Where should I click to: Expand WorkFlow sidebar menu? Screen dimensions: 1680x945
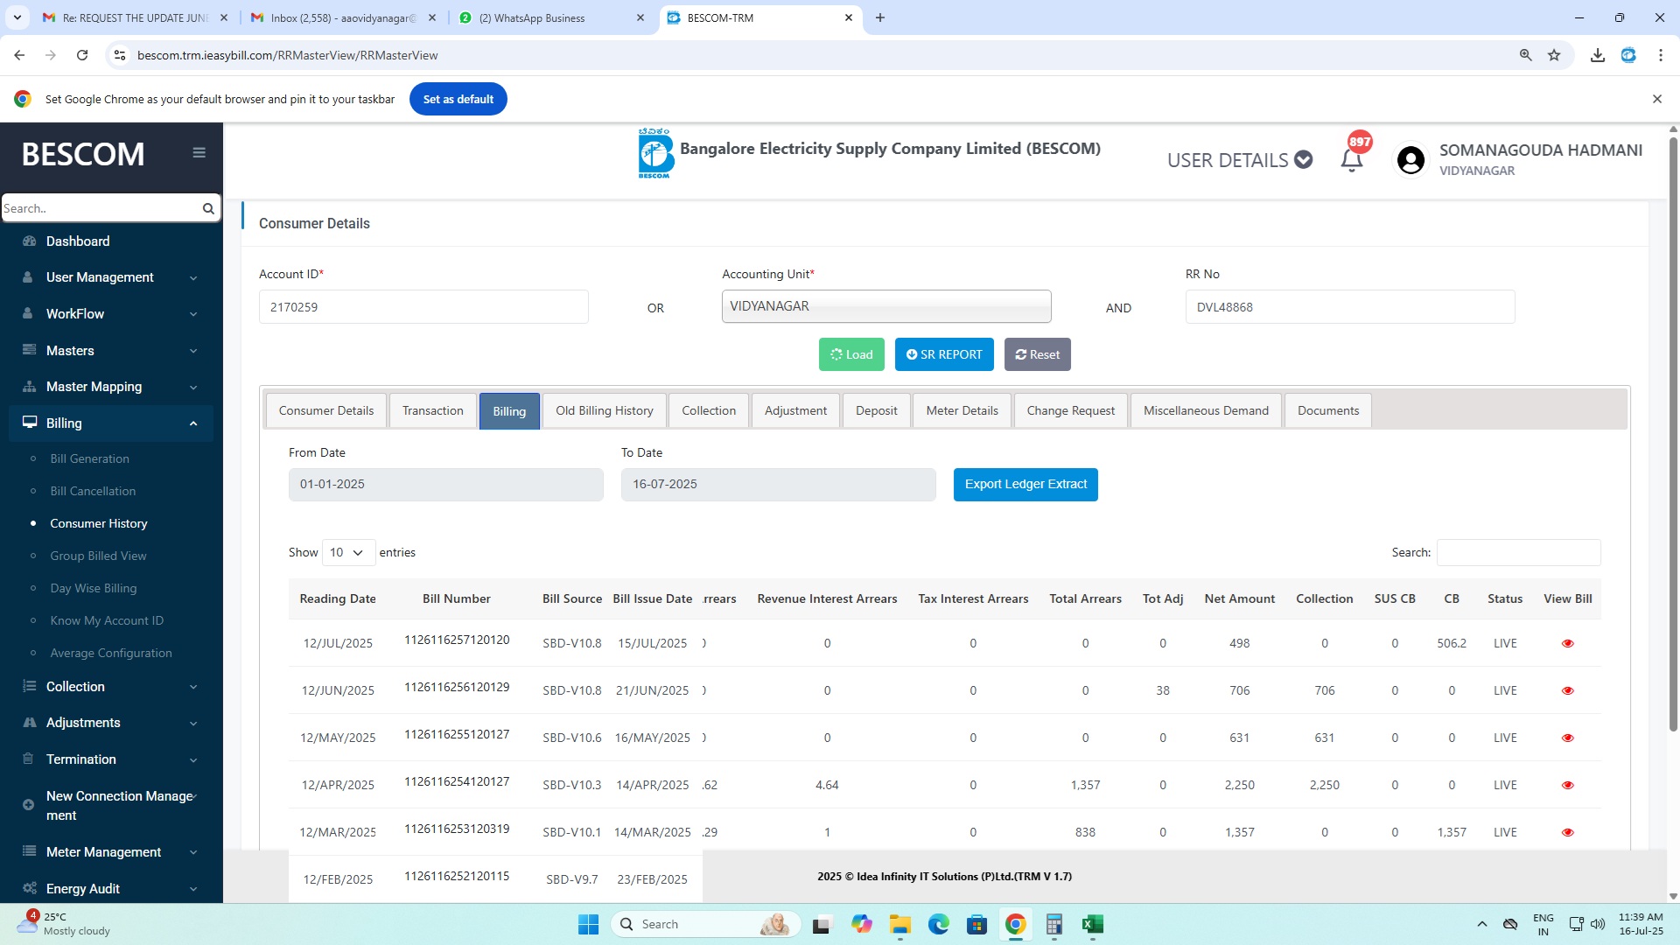(x=111, y=314)
